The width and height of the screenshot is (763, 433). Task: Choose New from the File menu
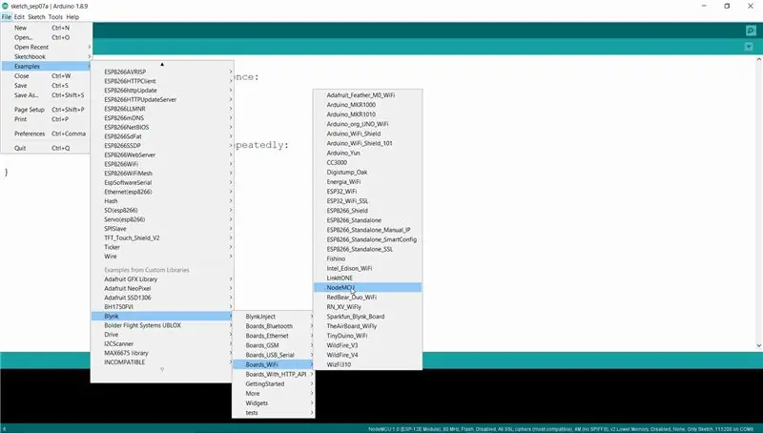[x=46, y=28]
